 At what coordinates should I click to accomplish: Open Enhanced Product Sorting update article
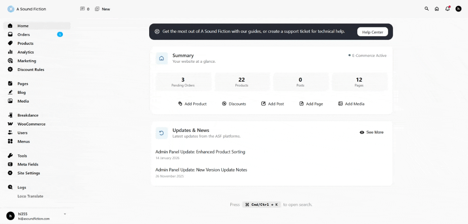point(200,152)
